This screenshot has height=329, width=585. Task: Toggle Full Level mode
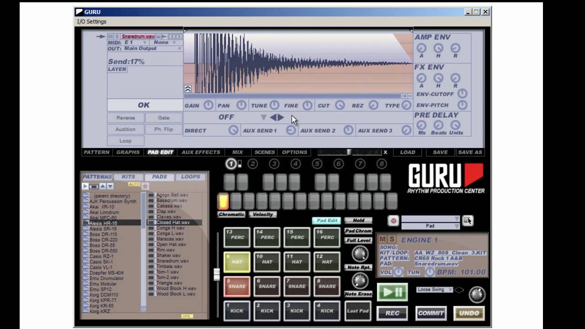[358, 240]
